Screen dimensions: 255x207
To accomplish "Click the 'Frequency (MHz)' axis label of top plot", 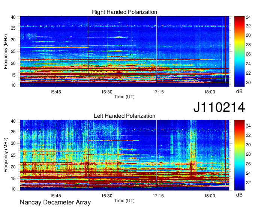I will click(6, 51).
